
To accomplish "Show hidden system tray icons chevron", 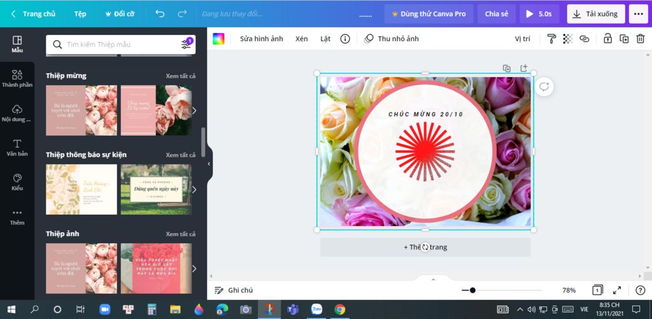I will [x=520, y=309].
